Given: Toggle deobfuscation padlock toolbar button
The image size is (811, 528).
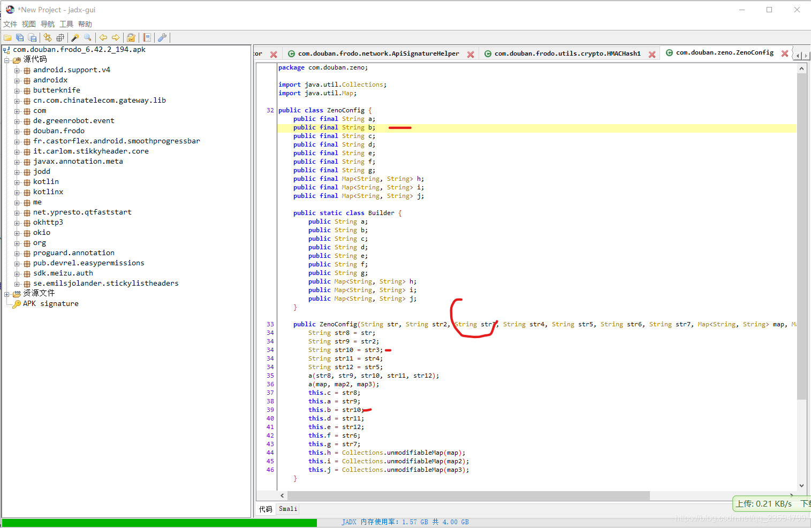Looking at the screenshot, I should (131, 37).
